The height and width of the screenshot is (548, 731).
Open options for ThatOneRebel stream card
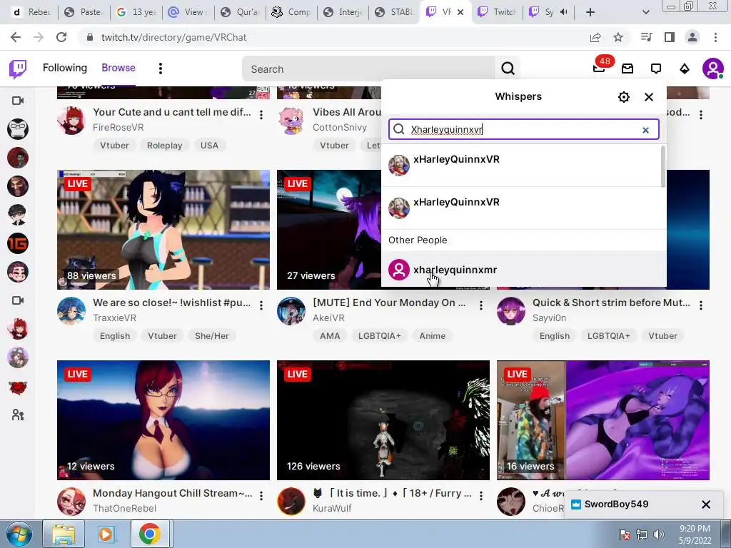click(261, 496)
